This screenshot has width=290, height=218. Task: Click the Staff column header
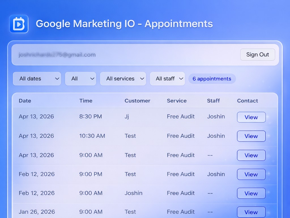(x=213, y=101)
